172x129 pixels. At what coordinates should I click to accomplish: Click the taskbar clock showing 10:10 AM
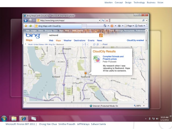(164, 118)
